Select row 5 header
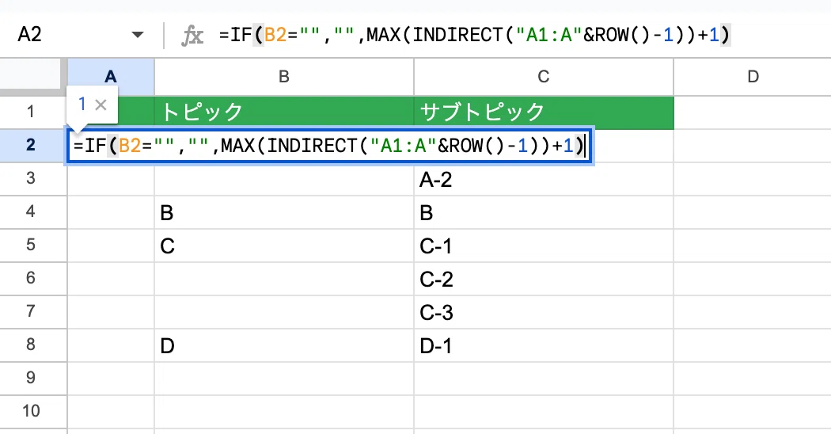 [31, 246]
